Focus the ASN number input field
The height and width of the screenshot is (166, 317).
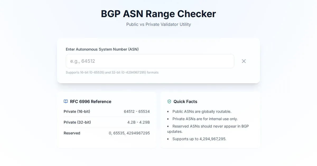pos(150,61)
